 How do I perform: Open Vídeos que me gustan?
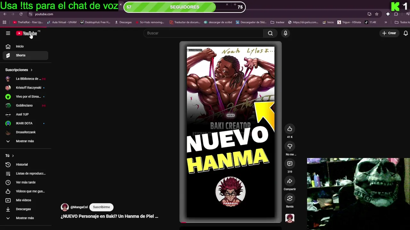(x=26, y=191)
